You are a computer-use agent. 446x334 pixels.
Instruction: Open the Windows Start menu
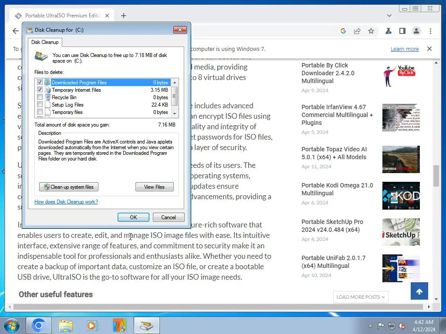pos(12,325)
